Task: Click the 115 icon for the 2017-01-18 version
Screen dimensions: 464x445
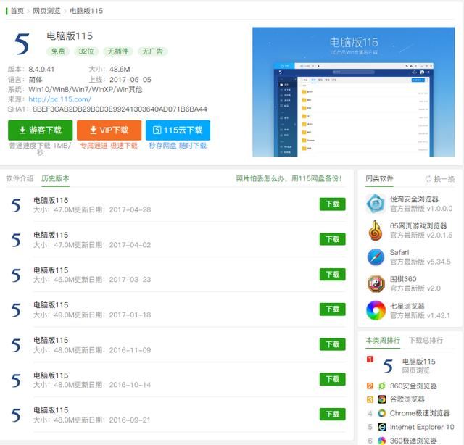Action: point(16,310)
